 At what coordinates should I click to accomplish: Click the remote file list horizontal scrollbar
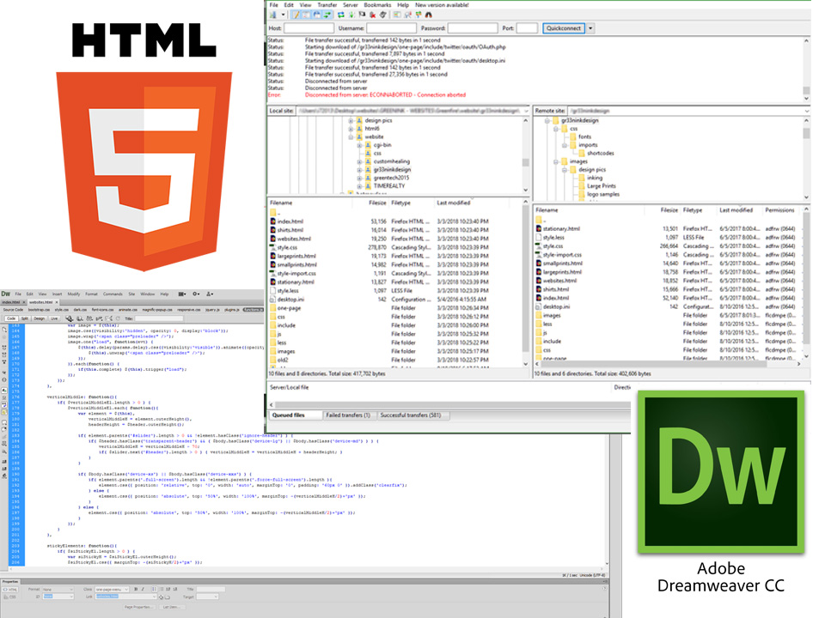tap(667, 364)
